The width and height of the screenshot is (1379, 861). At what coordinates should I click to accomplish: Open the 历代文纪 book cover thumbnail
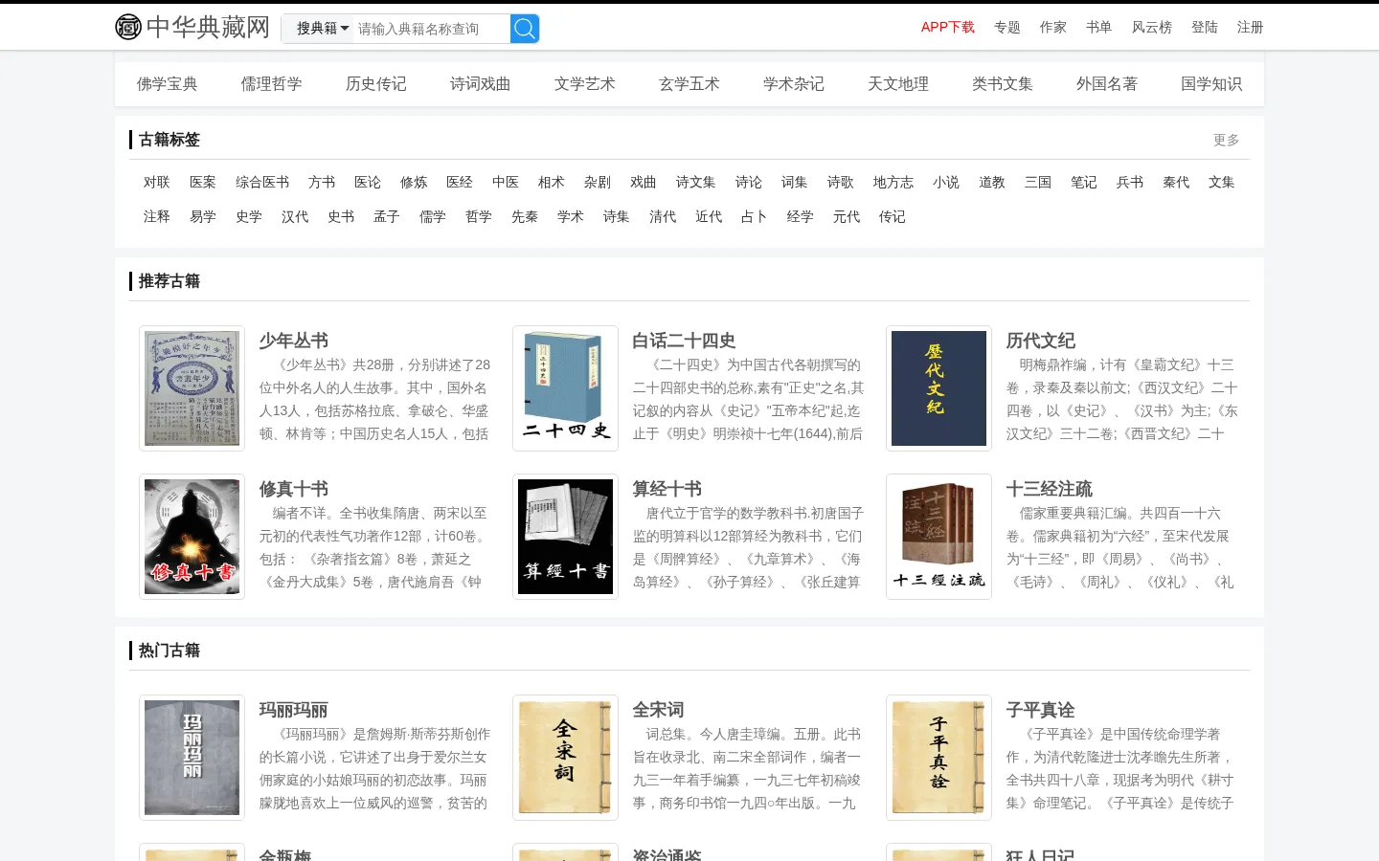click(938, 388)
